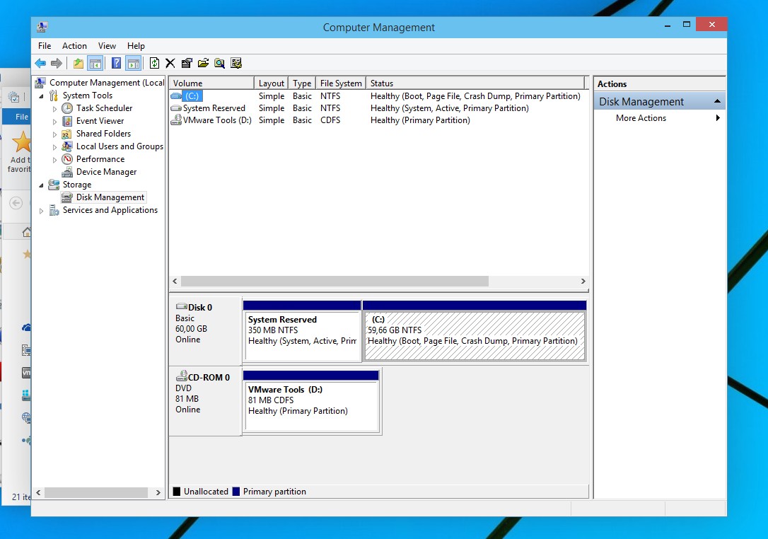768x539 pixels.
Task: Click the volume list scroll left arrow
Action: (x=175, y=282)
